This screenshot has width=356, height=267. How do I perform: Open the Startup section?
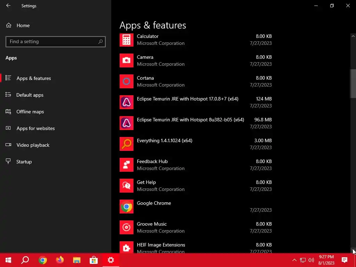click(56, 162)
